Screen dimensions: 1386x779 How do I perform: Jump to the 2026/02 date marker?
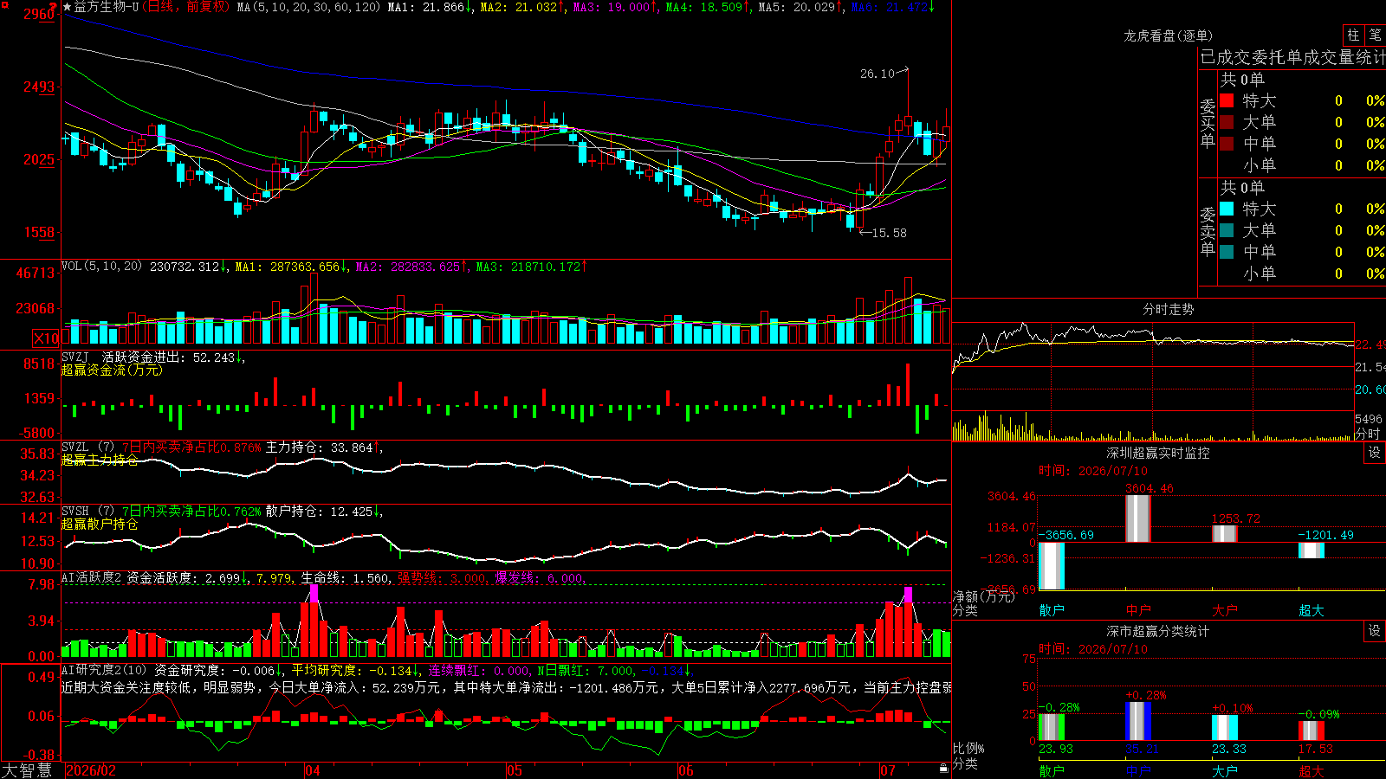tap(91, 770)
